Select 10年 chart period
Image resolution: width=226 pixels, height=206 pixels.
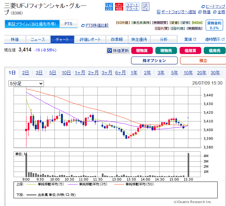pyautogui.click(x=188, y=73)
